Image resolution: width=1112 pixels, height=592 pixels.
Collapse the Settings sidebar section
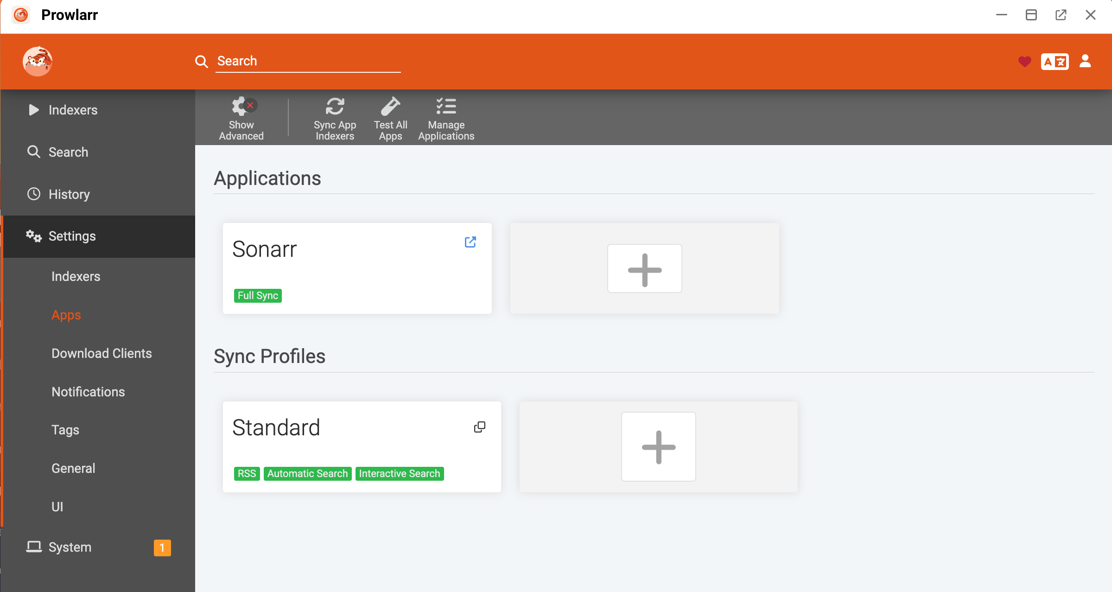click(x=72, y=236)
